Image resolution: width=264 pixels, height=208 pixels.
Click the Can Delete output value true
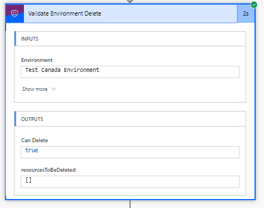coord(130,152)
